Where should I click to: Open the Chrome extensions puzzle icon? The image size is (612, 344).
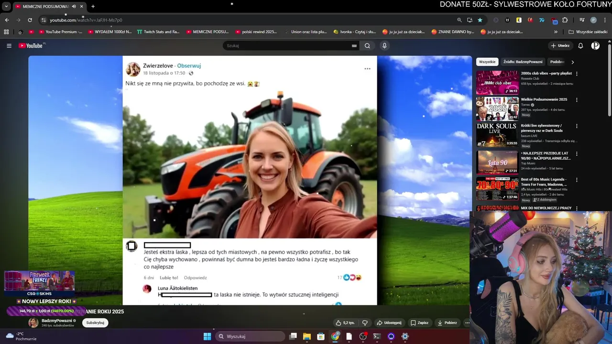(x=565, y=20)
